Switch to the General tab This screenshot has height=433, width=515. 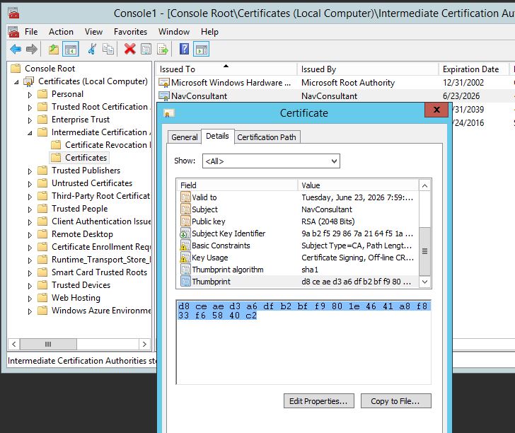tap(185, 137)
